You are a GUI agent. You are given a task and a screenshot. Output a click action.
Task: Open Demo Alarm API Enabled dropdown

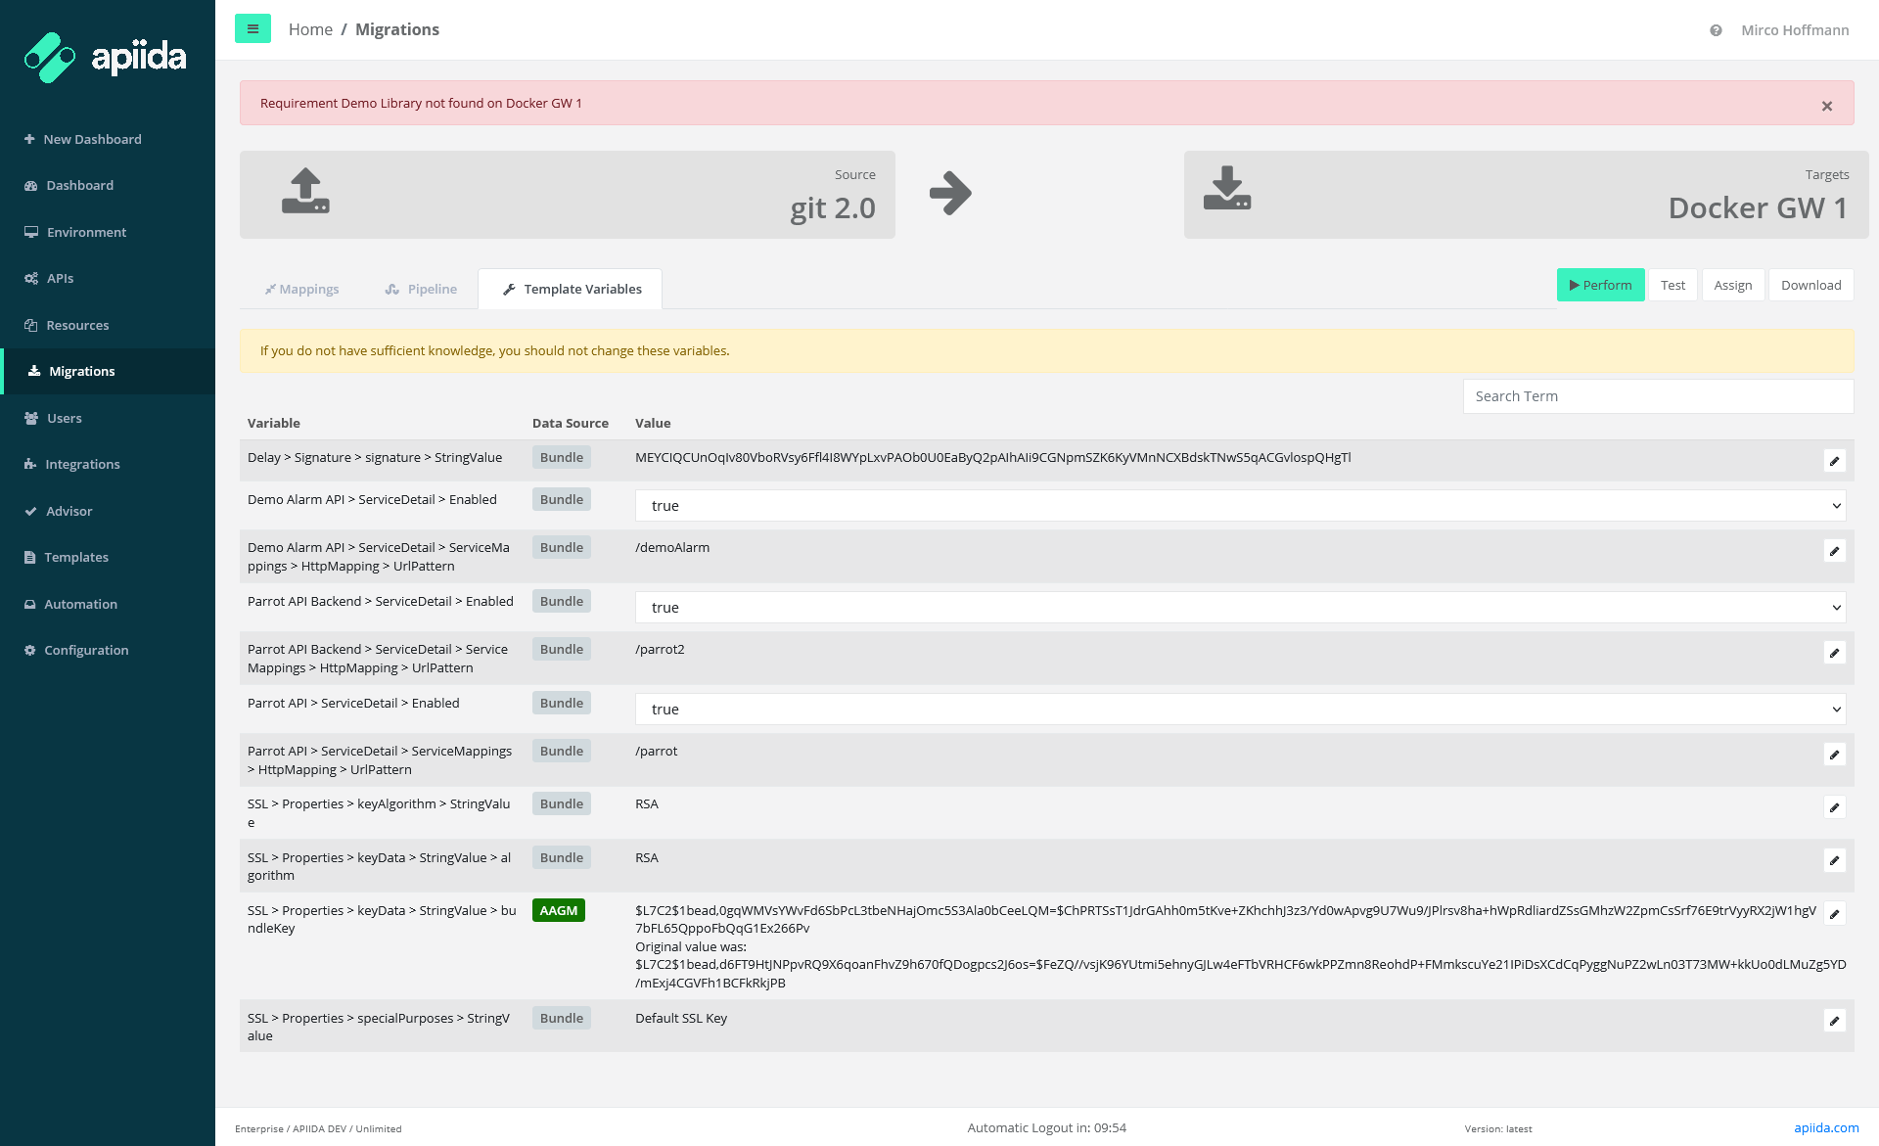[x=1239, y=506]
